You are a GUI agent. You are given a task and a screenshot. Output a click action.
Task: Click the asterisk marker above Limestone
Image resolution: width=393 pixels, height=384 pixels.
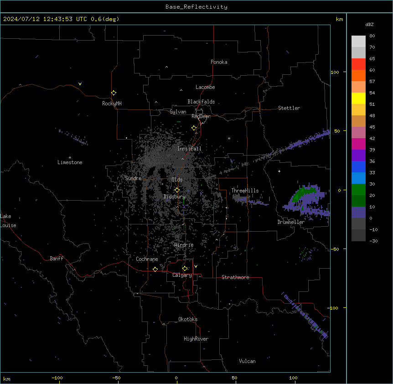tap(70, 158)
